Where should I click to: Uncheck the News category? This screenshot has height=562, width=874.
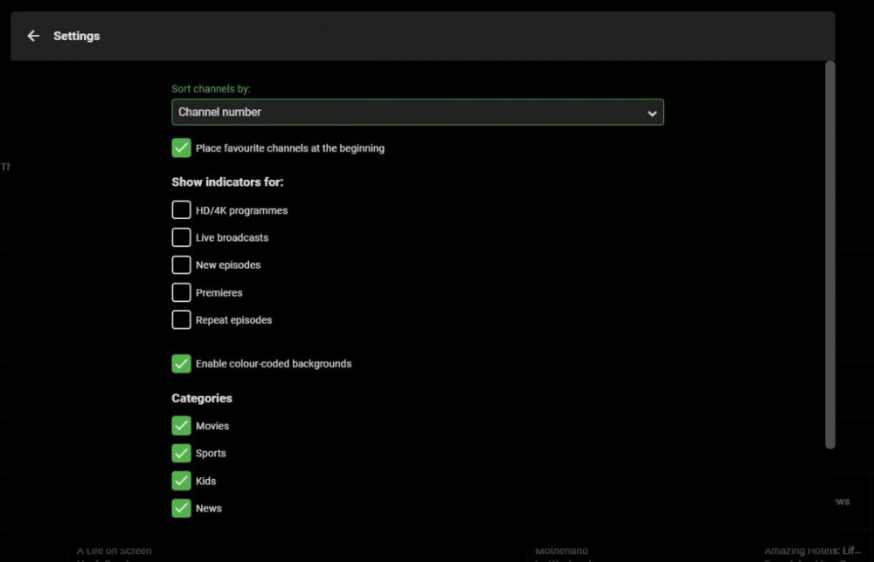(x=181, y=508)
